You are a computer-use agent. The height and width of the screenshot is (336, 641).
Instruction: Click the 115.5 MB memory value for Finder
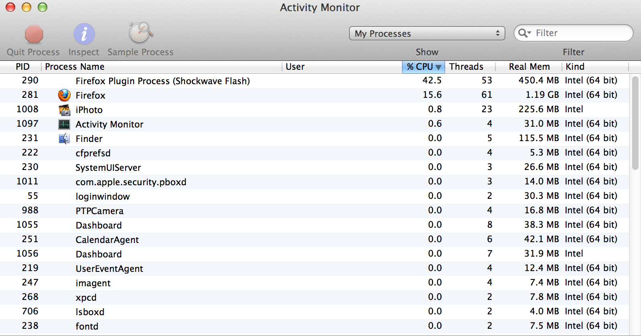click(x=539, y=138)
